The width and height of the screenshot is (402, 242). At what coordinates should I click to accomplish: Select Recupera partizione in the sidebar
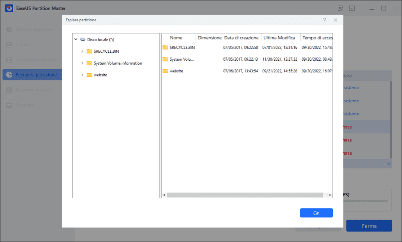coord(36,75)
